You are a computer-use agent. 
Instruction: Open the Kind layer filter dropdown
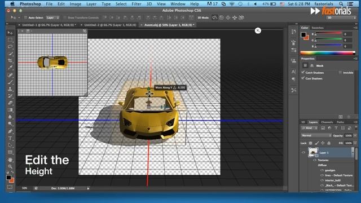(310, 128)
